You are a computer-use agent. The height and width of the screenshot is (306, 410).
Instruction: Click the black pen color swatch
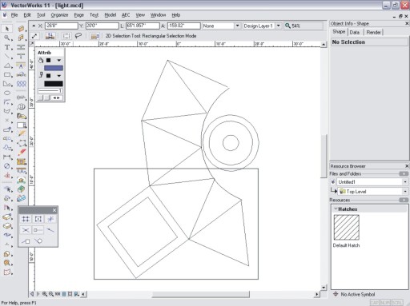(54, 84)
